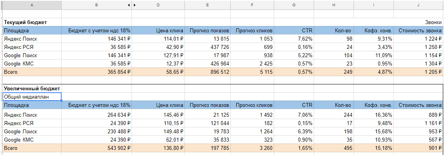The image size is (444, 155).
Task: Click the cell with 12,37 ₽
Action: pyautogui.click(x=158, y=63)
